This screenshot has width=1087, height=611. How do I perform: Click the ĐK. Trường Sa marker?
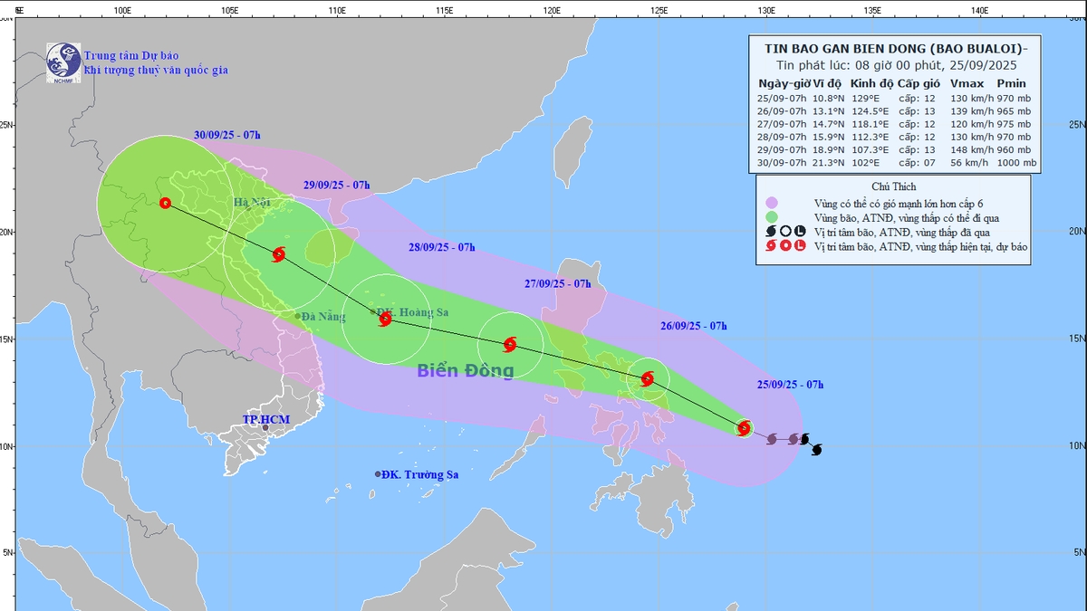pyautogui.click(x=379, y=474)
